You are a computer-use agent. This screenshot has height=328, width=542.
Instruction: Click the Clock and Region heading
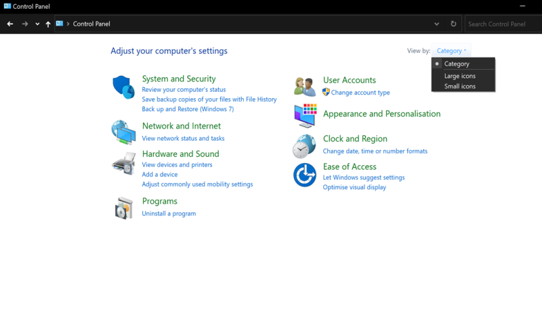pyautogui.click(x=355, y=139)
